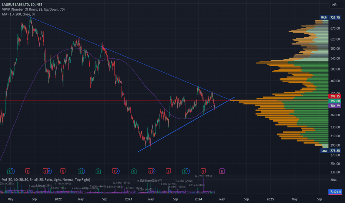Click the 2025 label on the time axis
The height and width of the screenshot is (203, 345).
pyautogui.click(x=270, y=199)
